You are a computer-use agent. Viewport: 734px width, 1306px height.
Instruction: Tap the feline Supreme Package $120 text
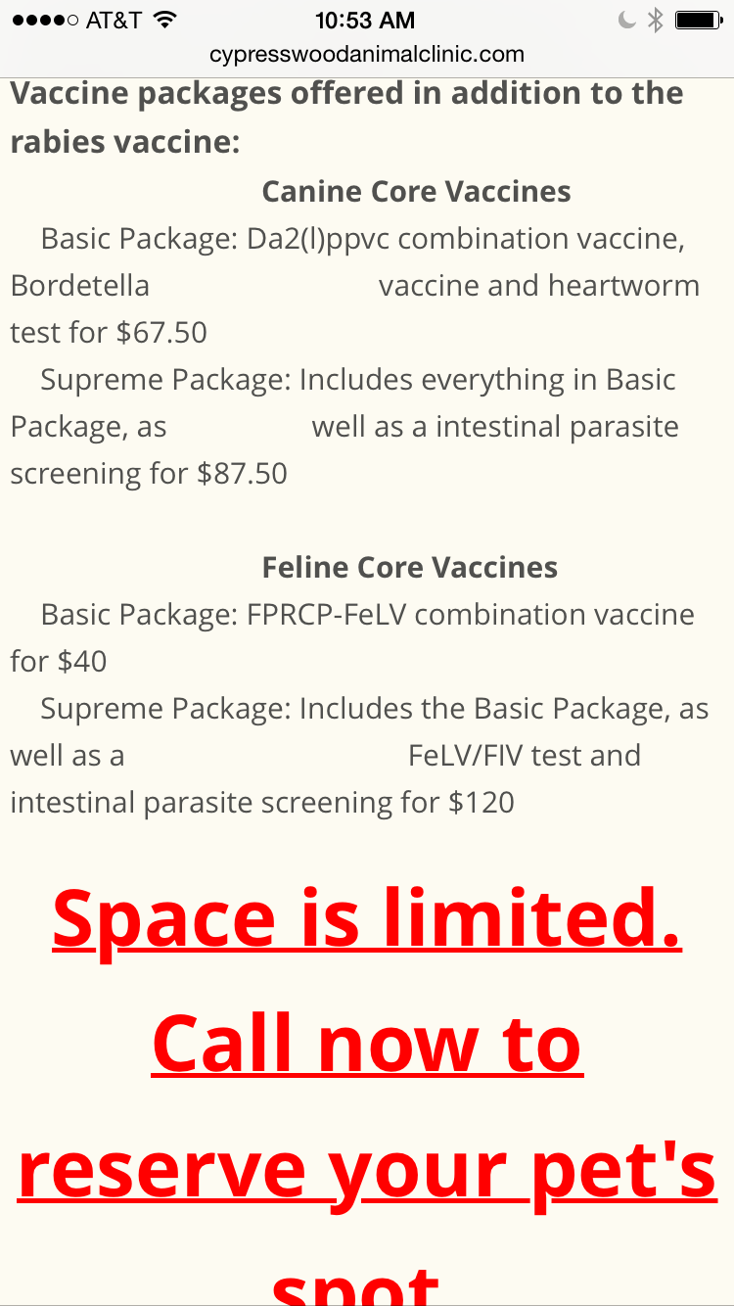coord(359,755)
